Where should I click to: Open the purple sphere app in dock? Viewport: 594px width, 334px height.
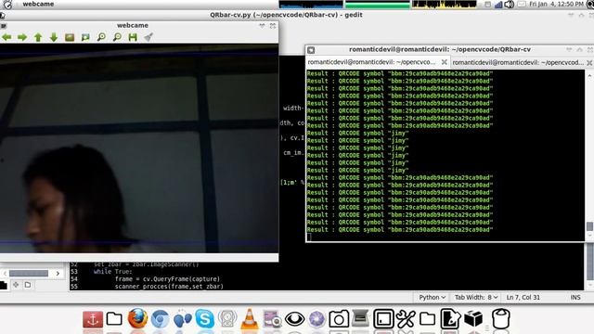316,319
